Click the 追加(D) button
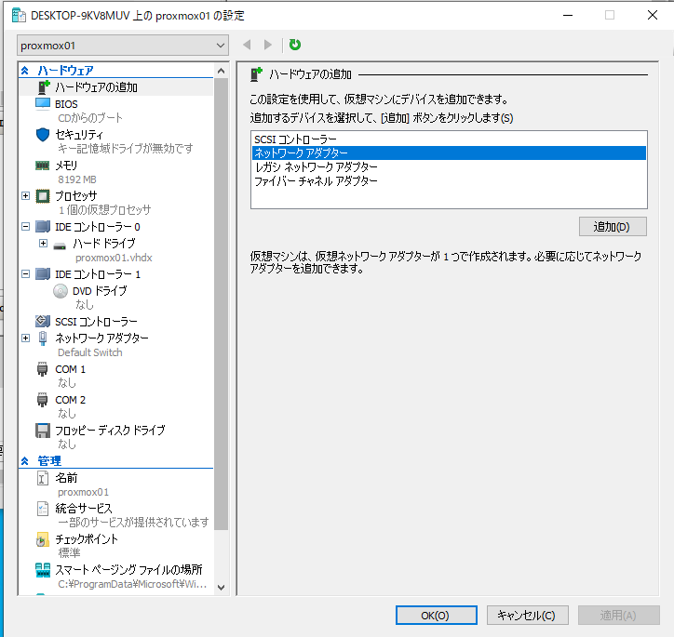The width and height of the screenshot is (674, 637). (612, 227)
